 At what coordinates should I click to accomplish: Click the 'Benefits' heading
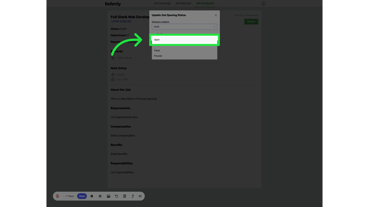click(x=117, y=145)
